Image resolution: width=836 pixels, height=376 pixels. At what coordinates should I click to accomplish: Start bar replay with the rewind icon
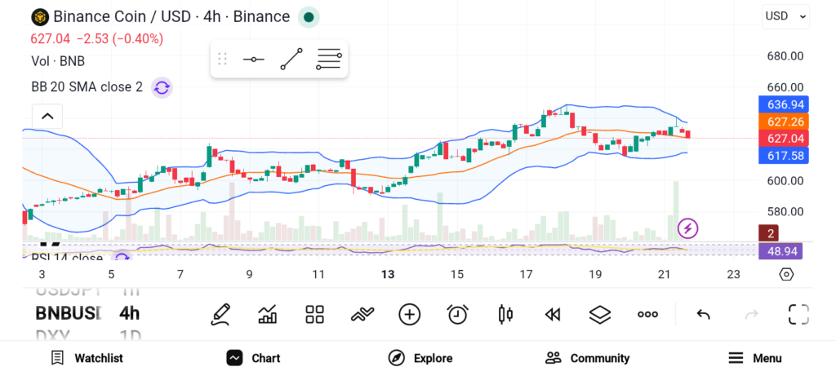point(553,314)
